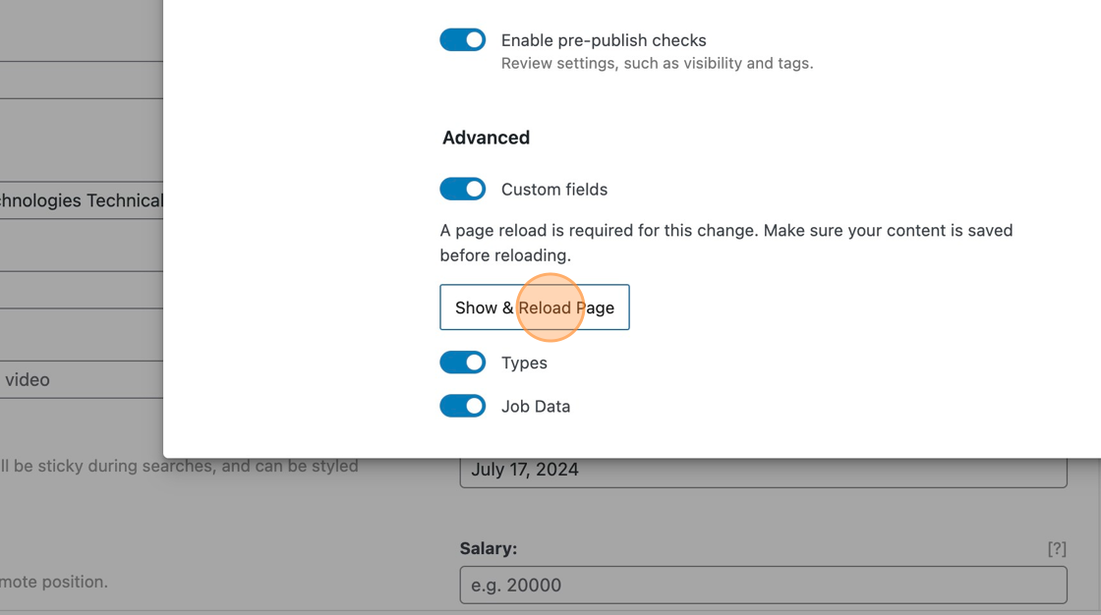Viewport: 1101px width, 615px height.
Task: Click the 'Enable pre-publish checks' label text
Action: pyautogui.click(x=604, y=40)
